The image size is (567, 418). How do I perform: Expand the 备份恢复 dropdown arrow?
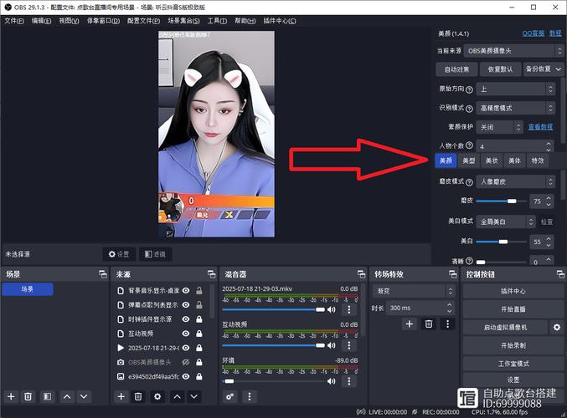pos(559,69)
